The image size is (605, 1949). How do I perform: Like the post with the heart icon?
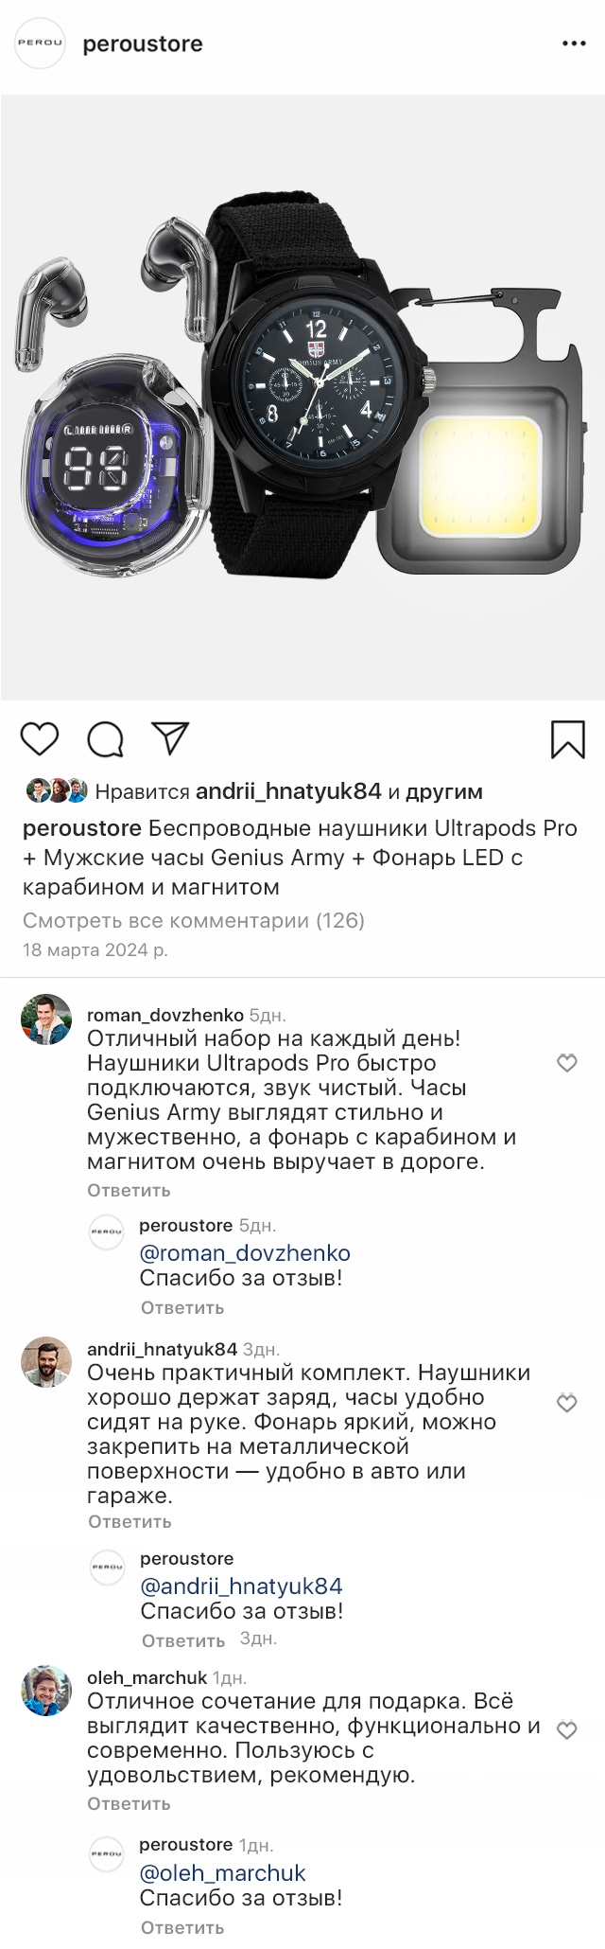tap(40, 739)
